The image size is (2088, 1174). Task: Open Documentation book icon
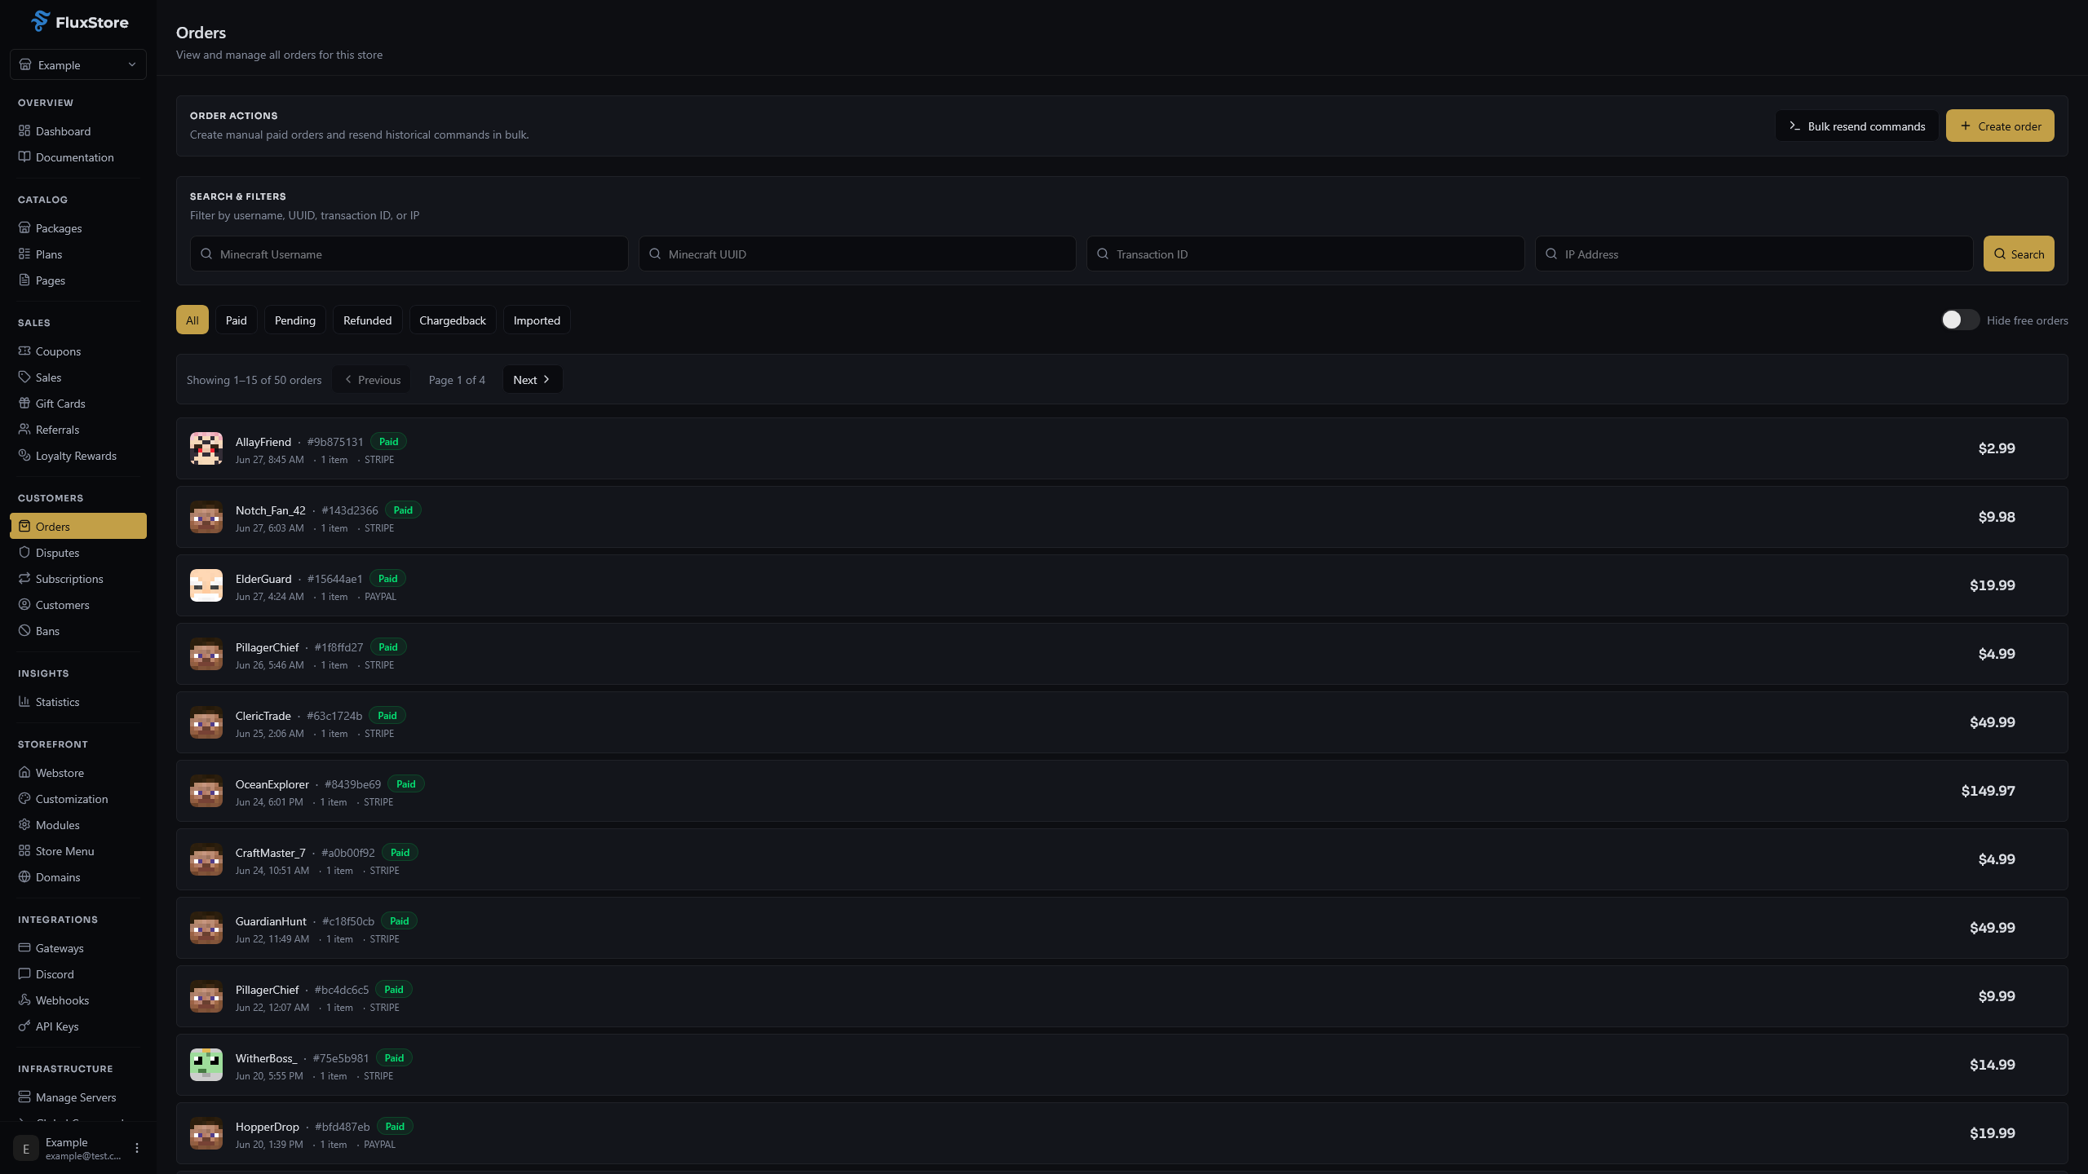tap(24, 157)
